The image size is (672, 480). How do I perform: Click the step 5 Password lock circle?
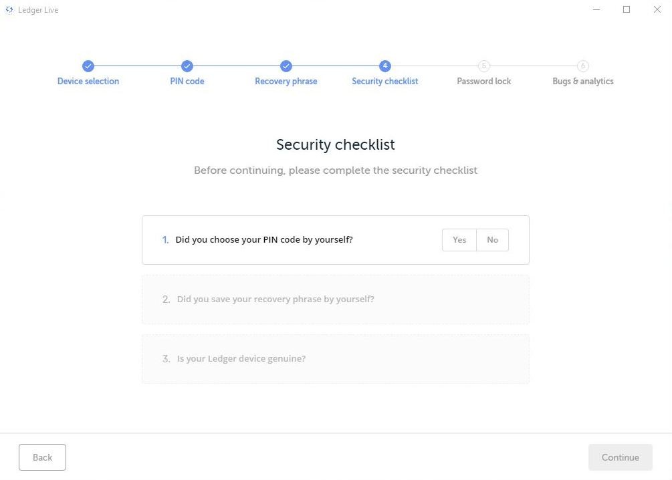coord(484,66)
